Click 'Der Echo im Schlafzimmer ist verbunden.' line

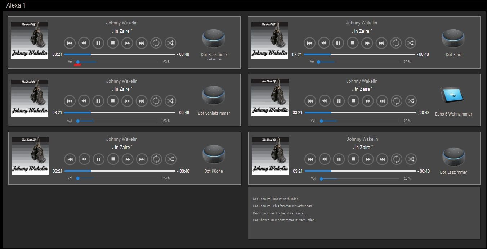[283, 206]
